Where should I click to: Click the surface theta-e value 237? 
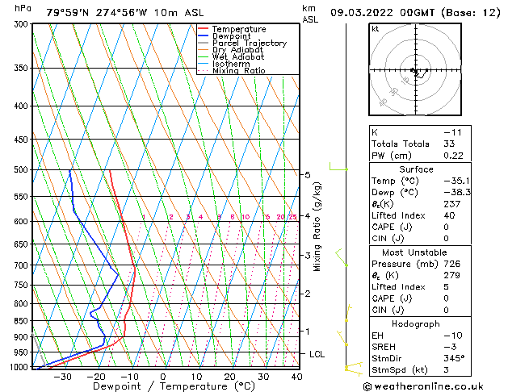452,204
